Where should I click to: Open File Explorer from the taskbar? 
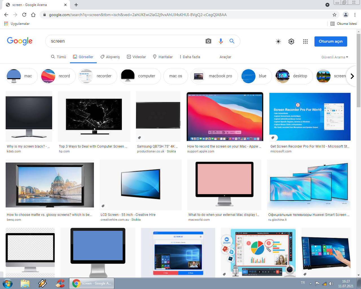(25, 283)
